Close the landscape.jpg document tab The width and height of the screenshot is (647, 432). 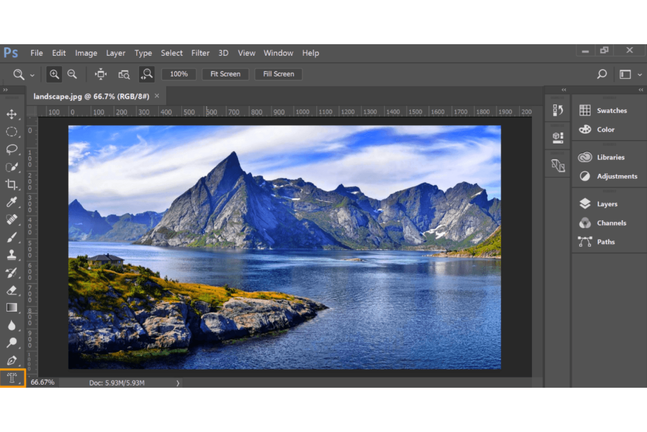157,96
